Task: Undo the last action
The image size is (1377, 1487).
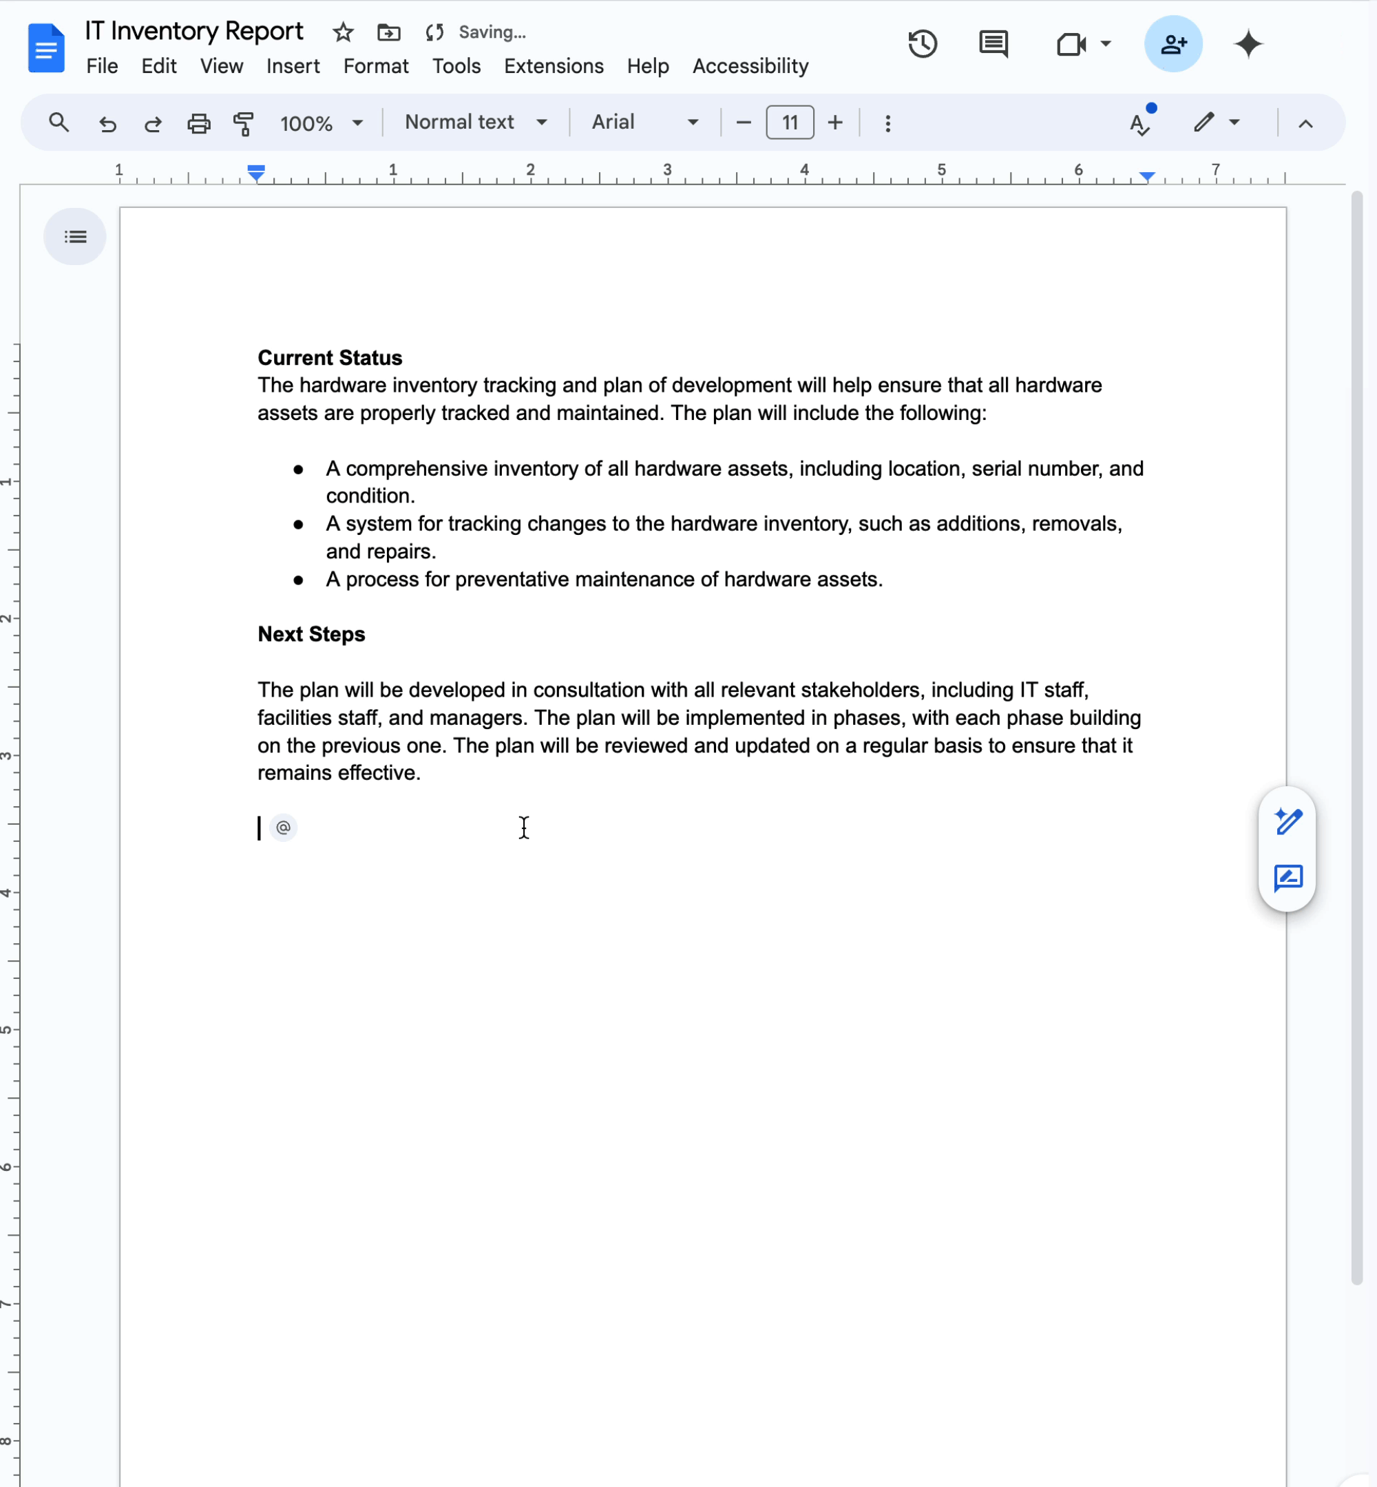Action: [x=108, y=123]
